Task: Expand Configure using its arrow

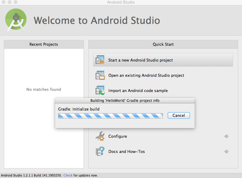Action: click(226, 136)
